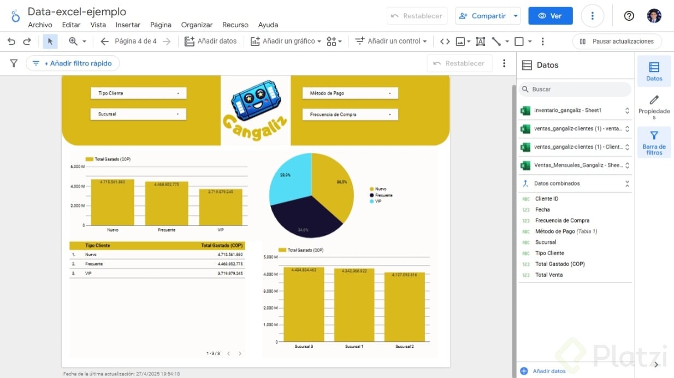Viewport: 674px width, 378px height.
Task: Activate the selection arrow tool
Action: (50, 42)
